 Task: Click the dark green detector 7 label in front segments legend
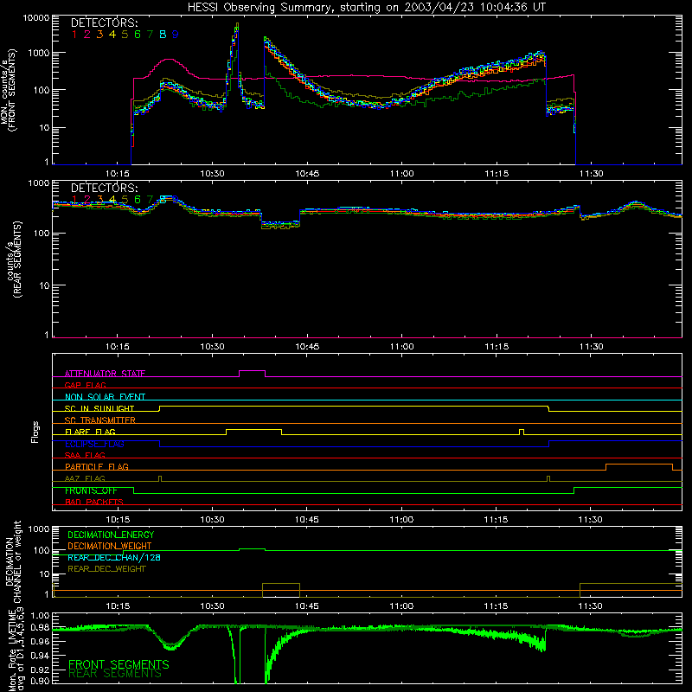(150, 35)
